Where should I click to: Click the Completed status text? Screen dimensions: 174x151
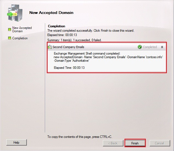click(x=150, y=47)
